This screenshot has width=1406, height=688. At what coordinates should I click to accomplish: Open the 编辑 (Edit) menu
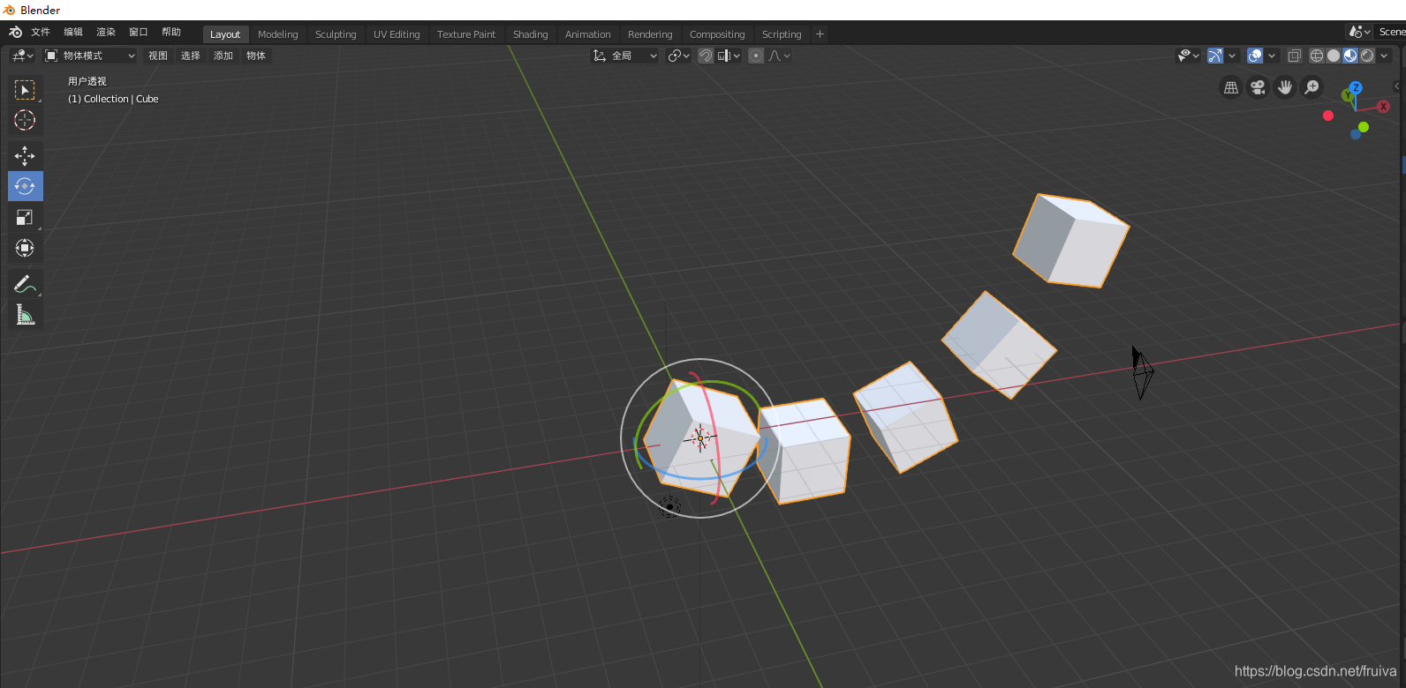[73, 32]
